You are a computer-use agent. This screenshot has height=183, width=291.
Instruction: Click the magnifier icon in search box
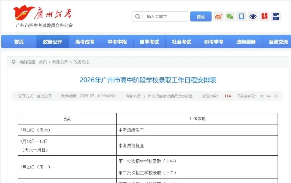pyautogui.click(x=137, y=16)
